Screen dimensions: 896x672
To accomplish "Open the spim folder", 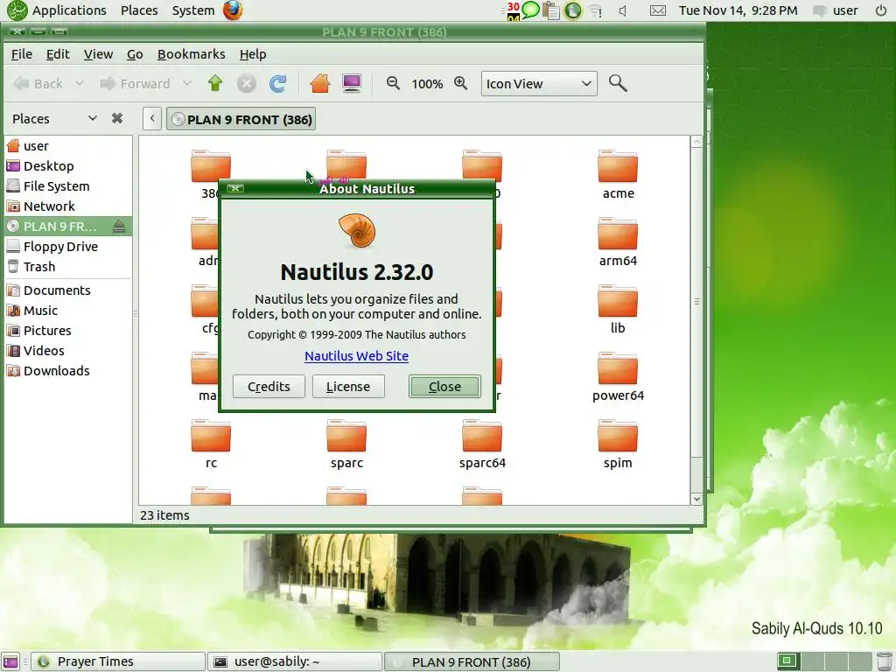I will (618, 444).
